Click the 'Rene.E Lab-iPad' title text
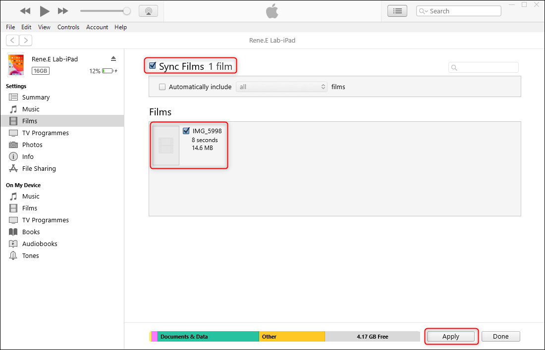The image size is (545, 350). tap(272, 40)
